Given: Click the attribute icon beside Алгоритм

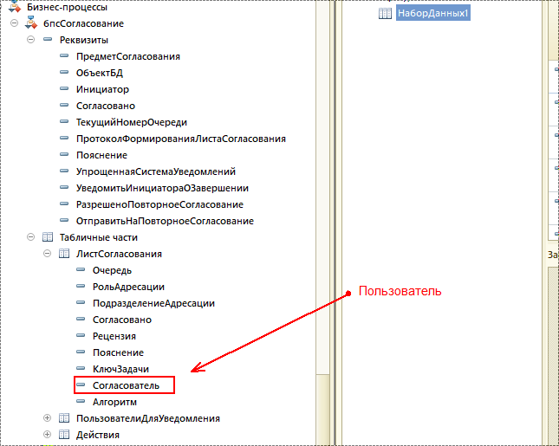Looking at the screenshot, I should click(81, 401).
